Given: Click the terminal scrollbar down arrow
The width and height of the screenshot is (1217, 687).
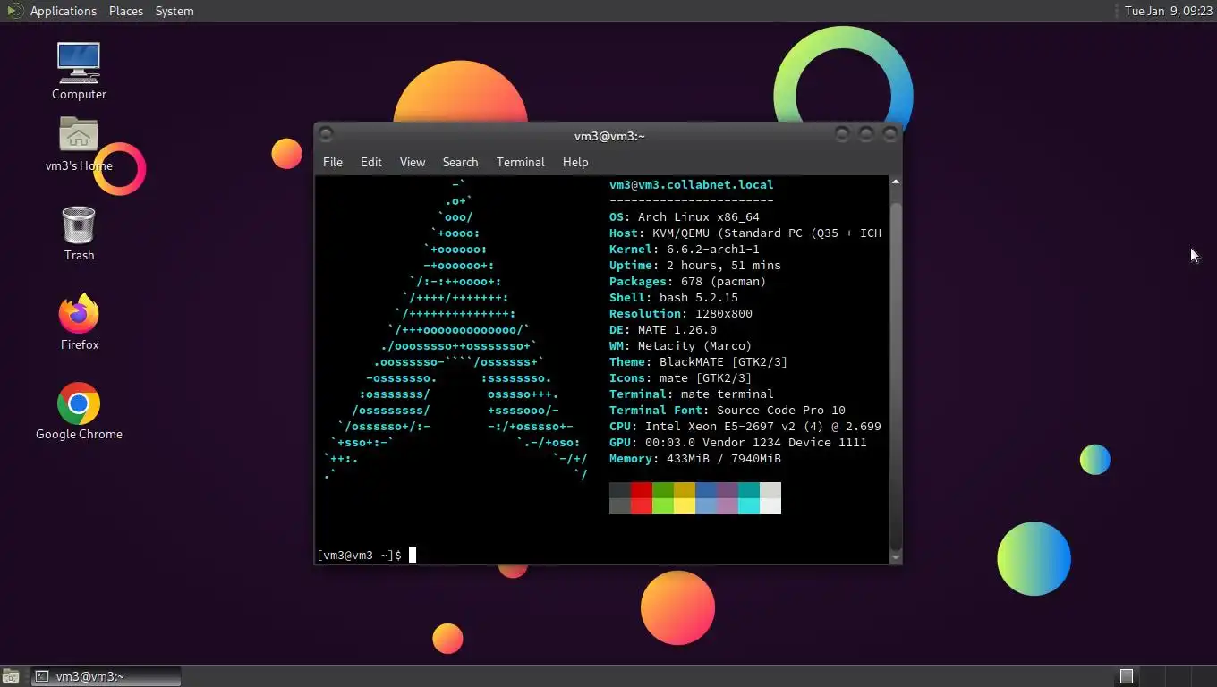Looking at the screenshot, I should pyautogui.click(x=896, y=557).
